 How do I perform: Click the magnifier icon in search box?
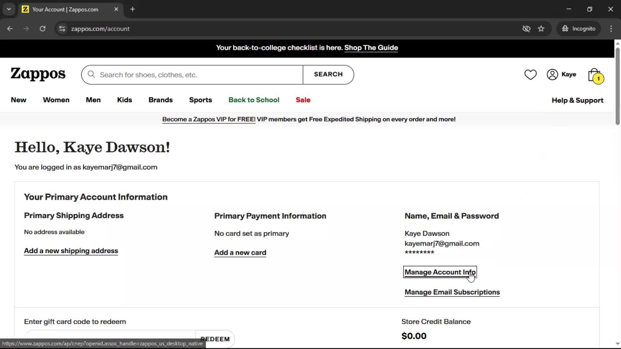[x=91, y=75]
